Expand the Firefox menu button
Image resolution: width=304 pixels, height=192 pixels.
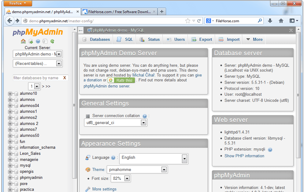tap(18, 3)
